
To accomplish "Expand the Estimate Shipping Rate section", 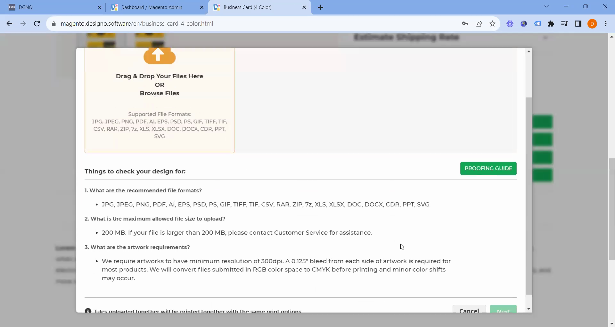I will (x=545, y=38).
